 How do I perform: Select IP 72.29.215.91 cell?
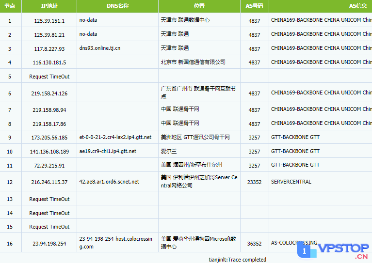coord(49,166)
